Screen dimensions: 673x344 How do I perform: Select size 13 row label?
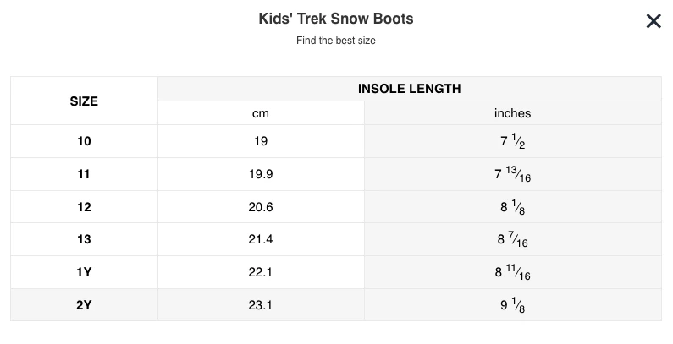[x=84, y=240]
